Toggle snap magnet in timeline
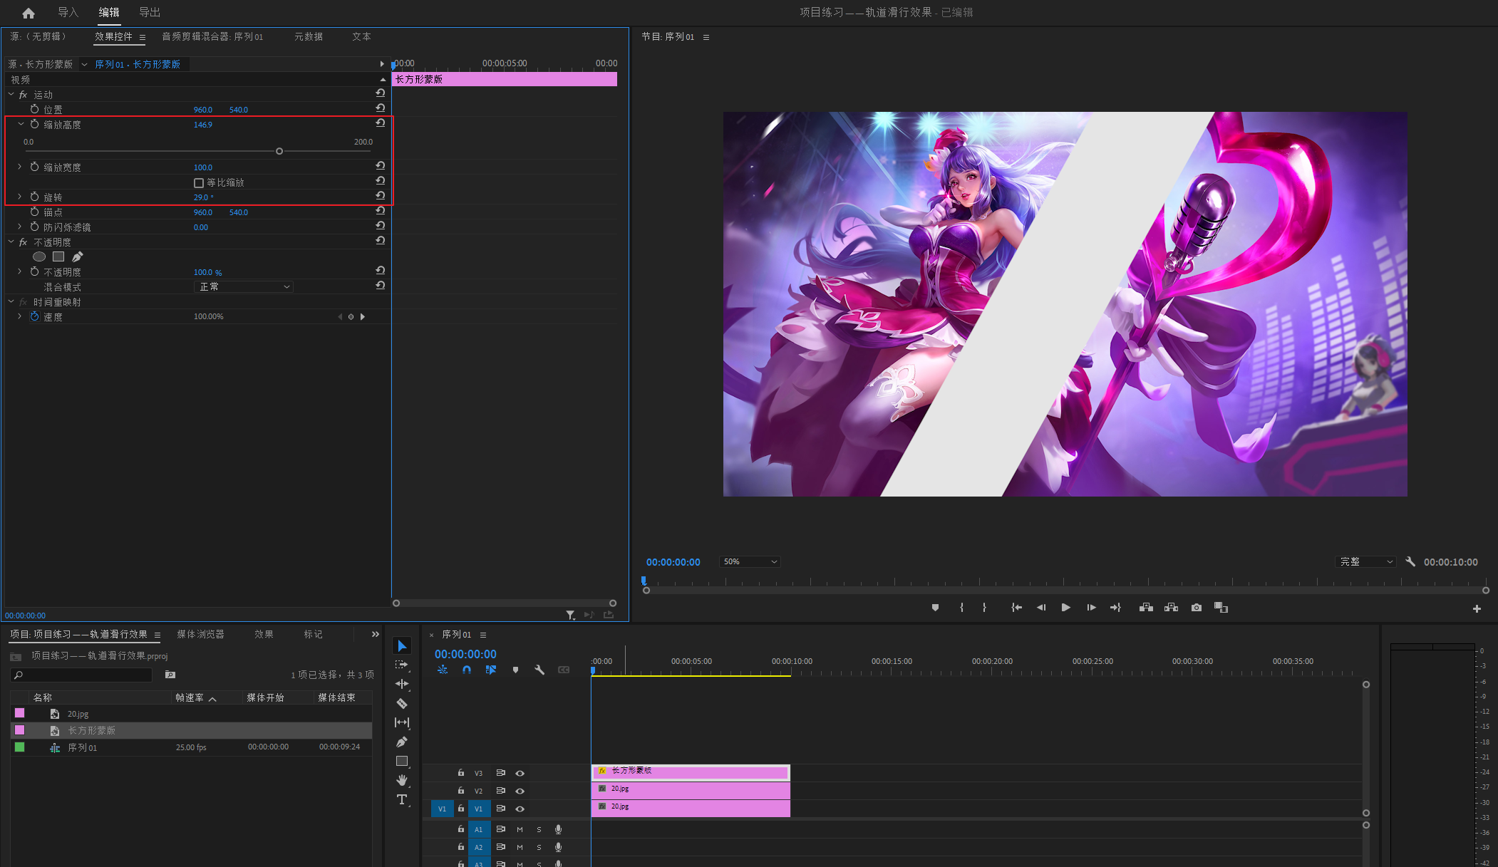 click(467, 670)
